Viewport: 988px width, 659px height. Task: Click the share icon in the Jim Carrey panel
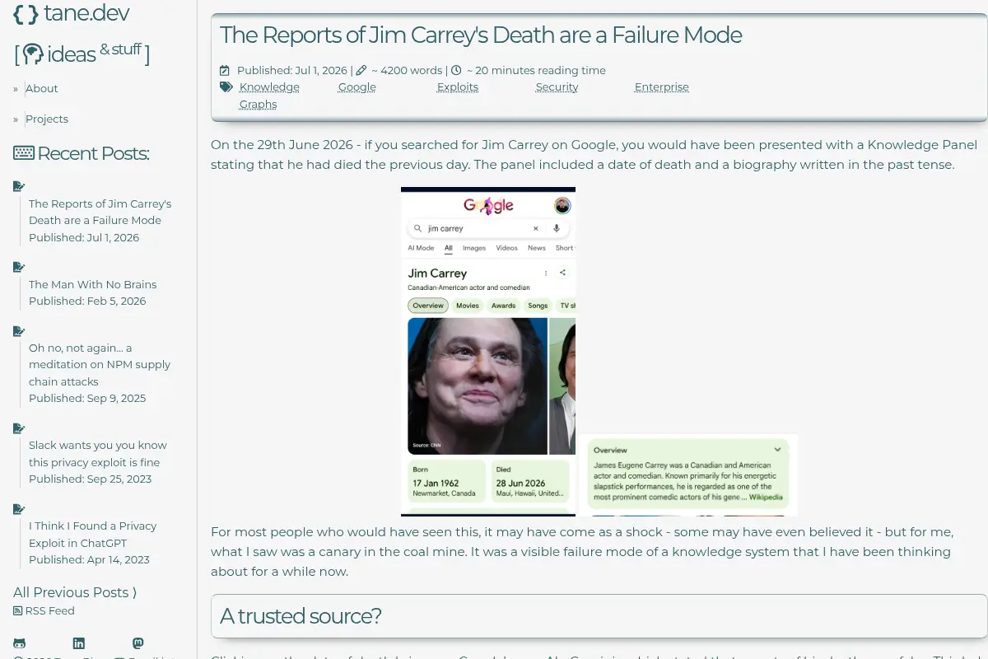[562, 273]
